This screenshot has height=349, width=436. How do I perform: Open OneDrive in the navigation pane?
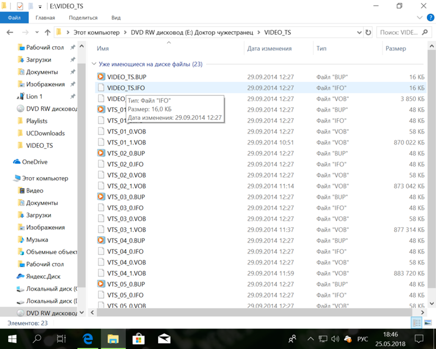point(34,162)
